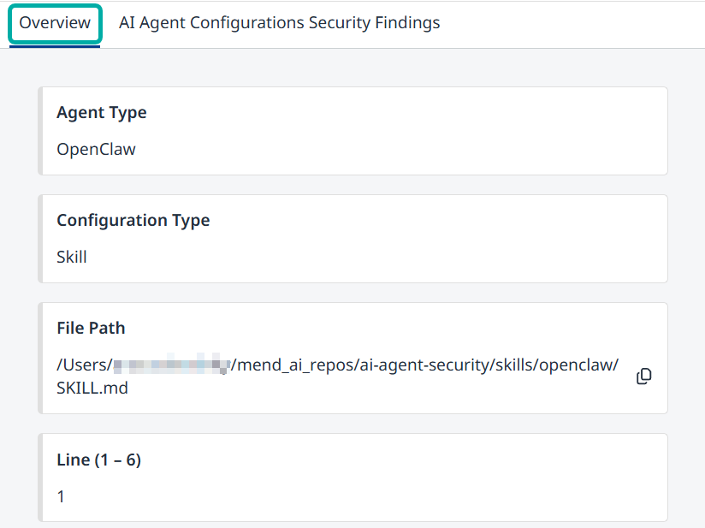Click left accent bar of File Path card
The image size is (705, 528).
[x=40, y=358]
